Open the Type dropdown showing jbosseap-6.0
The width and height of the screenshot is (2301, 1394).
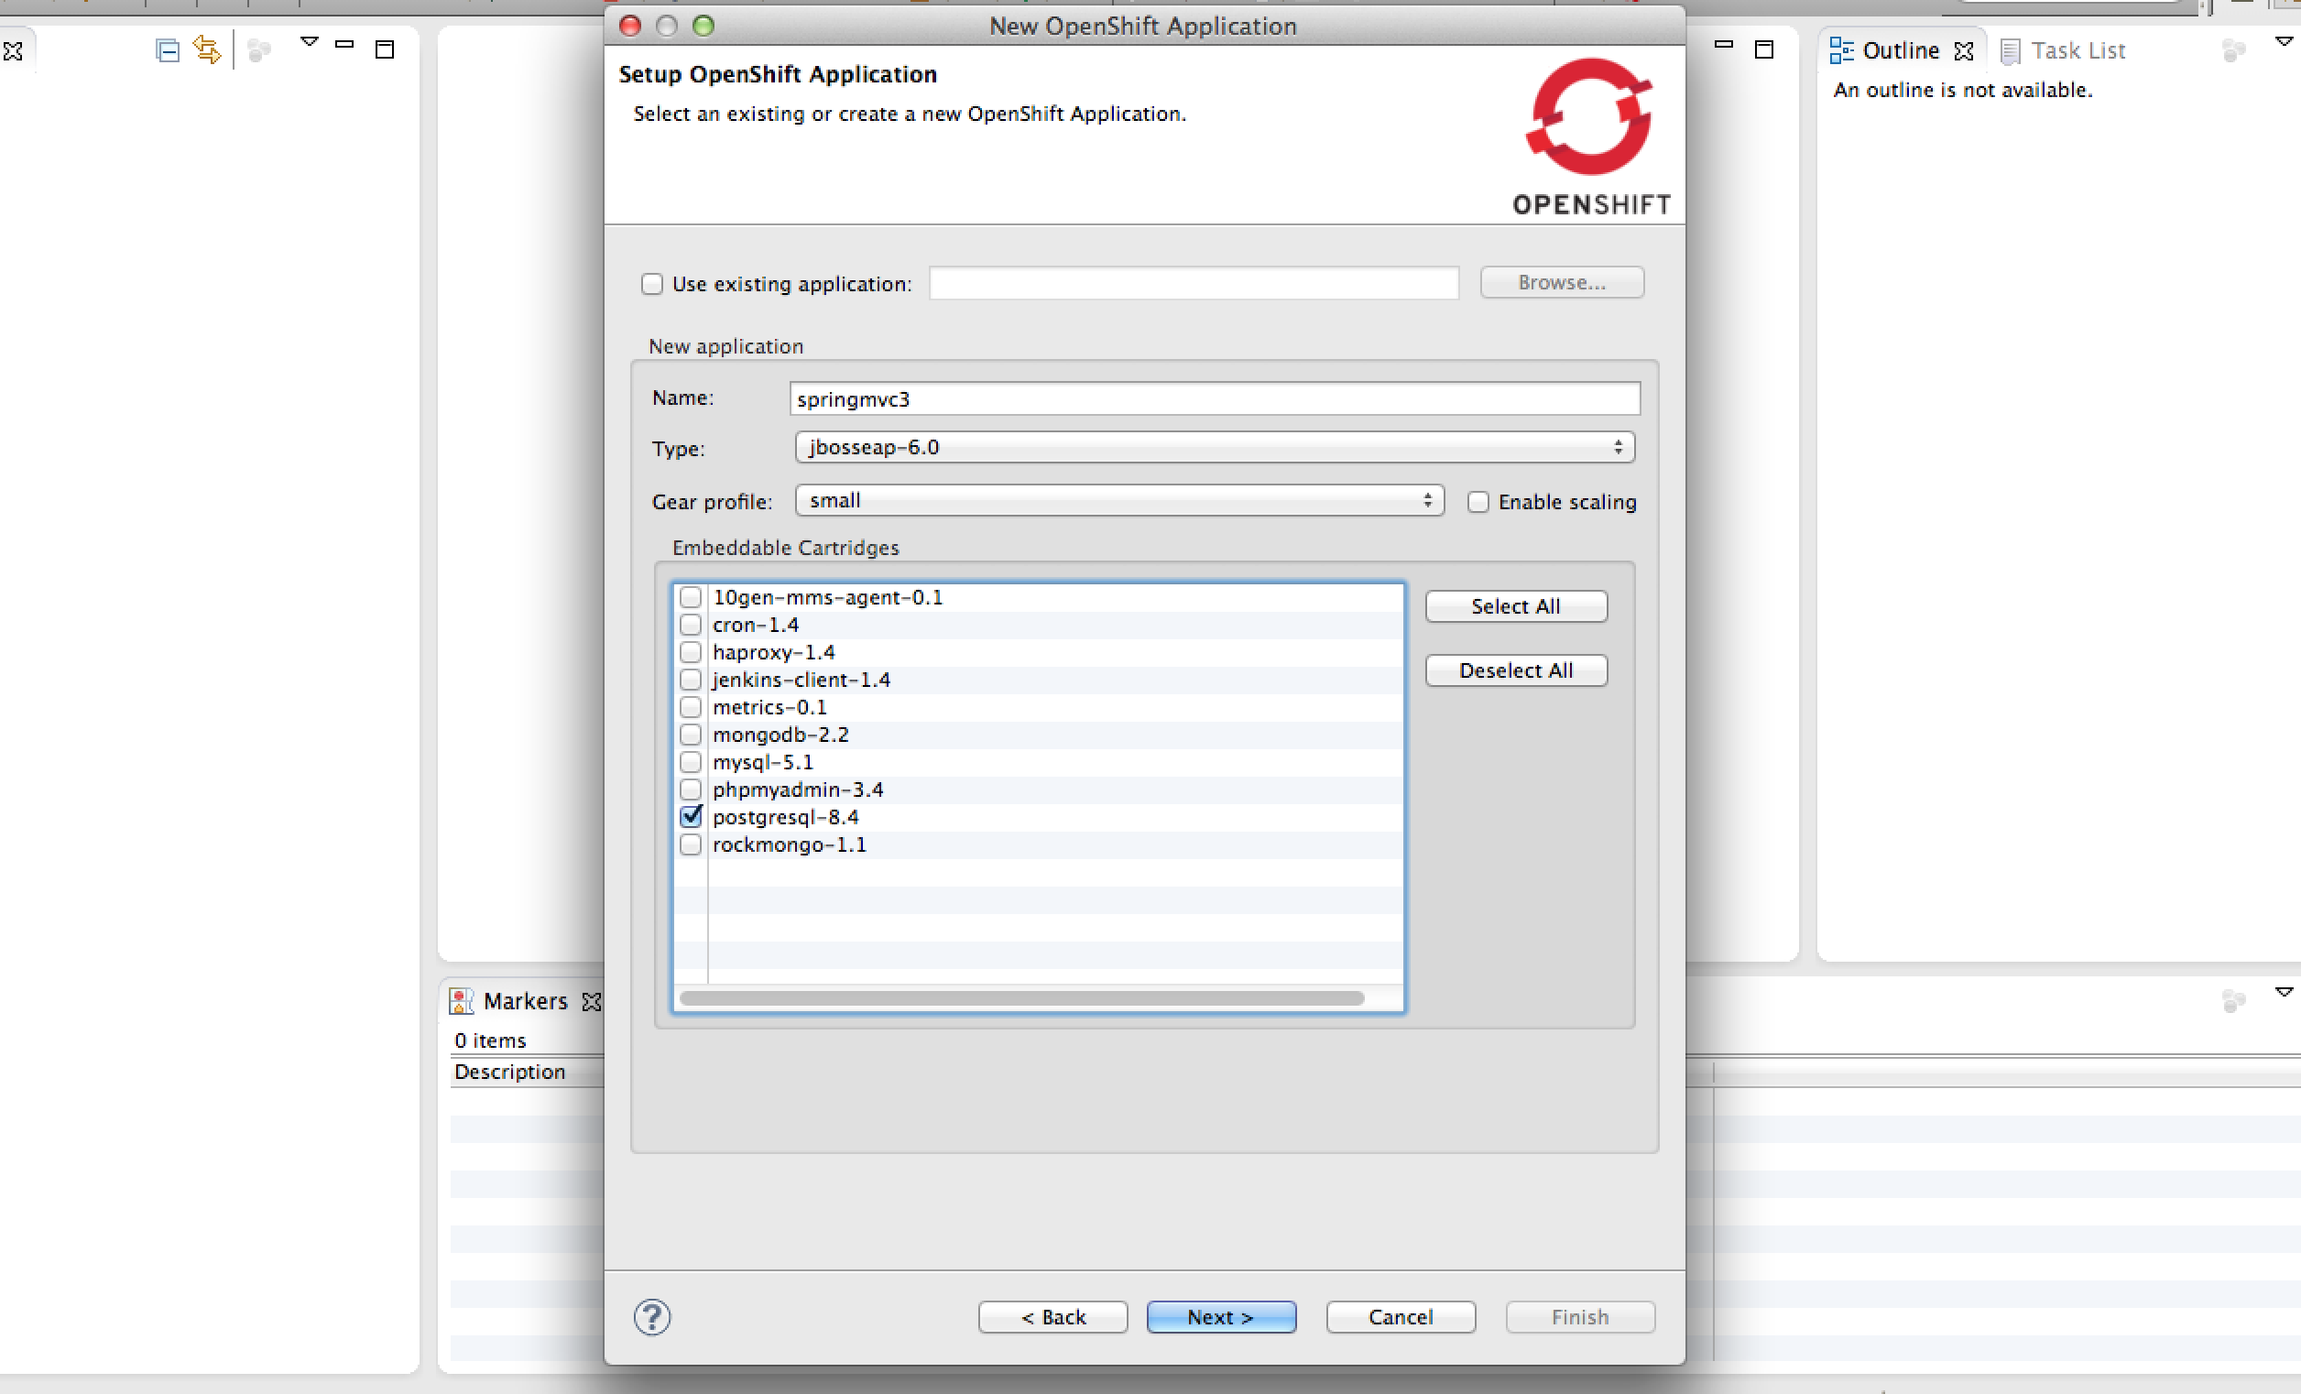pos(1214,447)
